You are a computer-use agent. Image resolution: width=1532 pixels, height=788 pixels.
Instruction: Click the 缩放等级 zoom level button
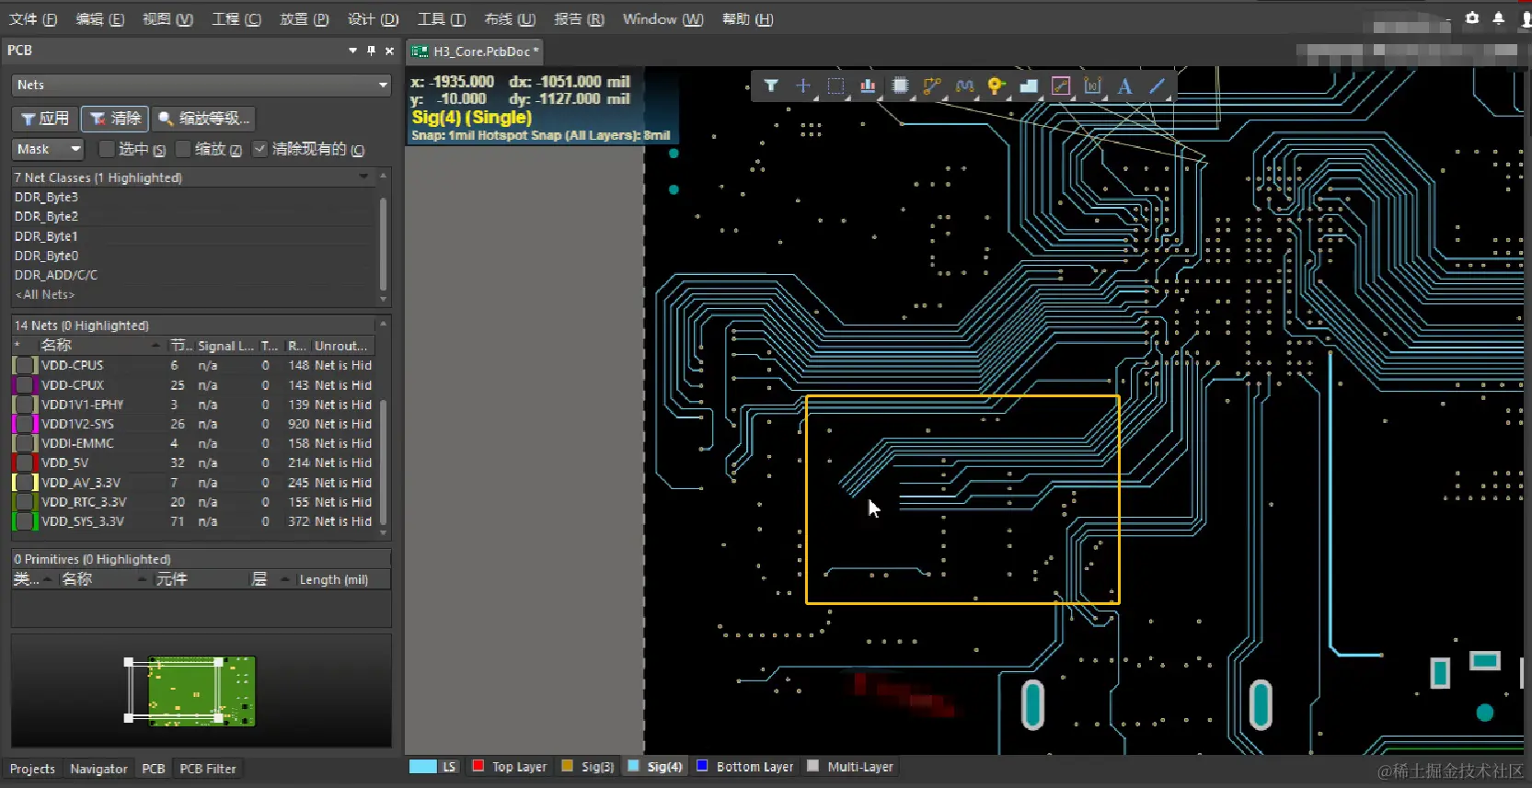click(x=203, y=119)
